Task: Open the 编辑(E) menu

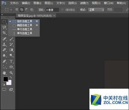Action: pos(26,3)
